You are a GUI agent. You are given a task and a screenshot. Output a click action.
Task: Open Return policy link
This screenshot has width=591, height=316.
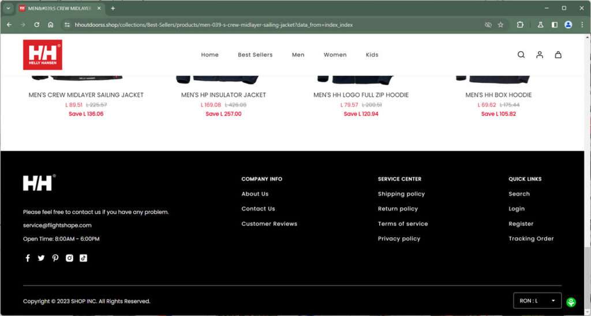point(398,208)
